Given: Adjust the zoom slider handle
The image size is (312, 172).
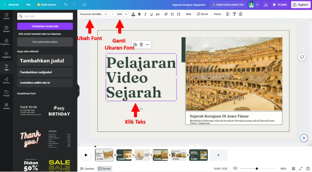Looking at the screenshot, I should click(257, 169).
